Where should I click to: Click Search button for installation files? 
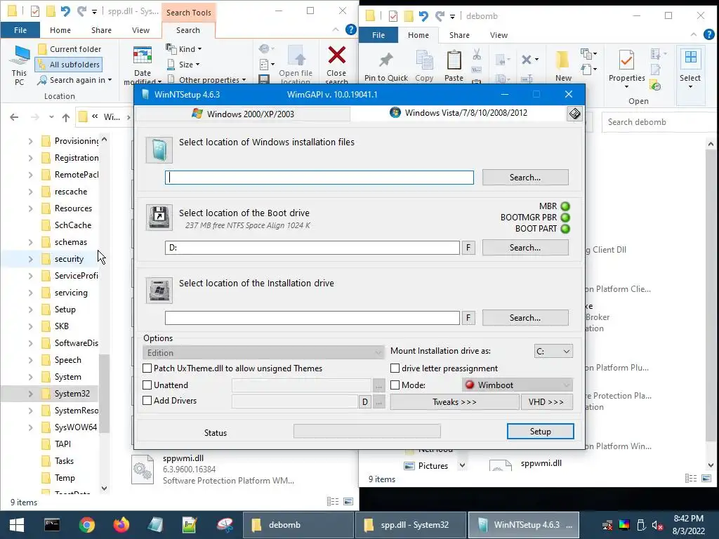pyautogui.click(x=525, y=178)
